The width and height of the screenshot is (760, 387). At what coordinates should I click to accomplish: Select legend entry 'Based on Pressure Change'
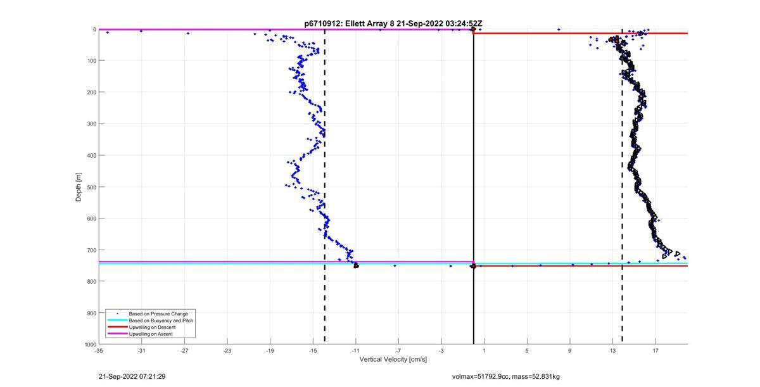[x=158, y=314]
